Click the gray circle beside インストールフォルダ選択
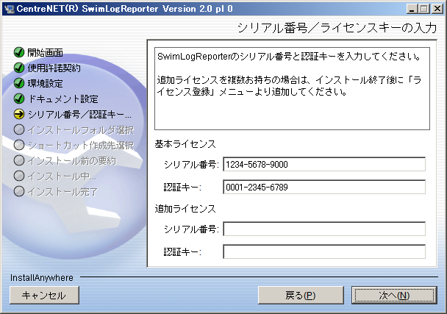Screen dimensions: 447x314 click(19, 129)
